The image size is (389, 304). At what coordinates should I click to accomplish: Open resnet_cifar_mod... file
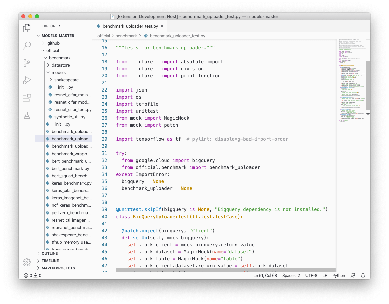(63, 102)
